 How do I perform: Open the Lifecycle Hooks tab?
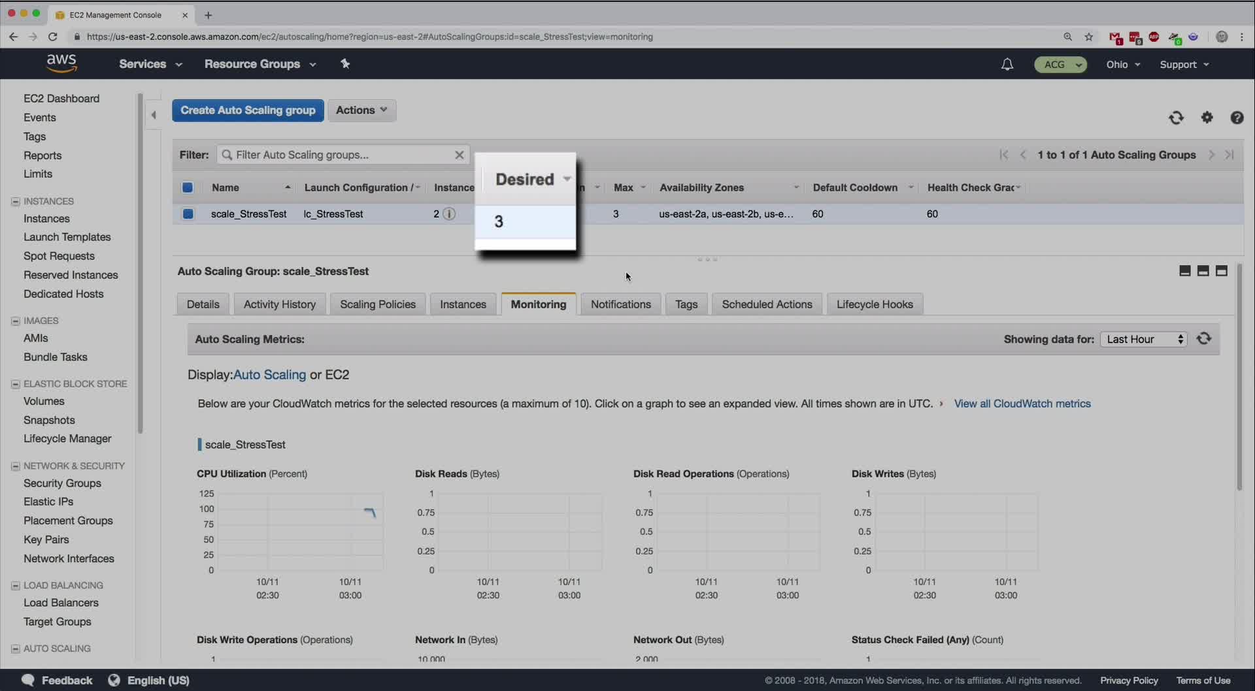tap(875, 304)
